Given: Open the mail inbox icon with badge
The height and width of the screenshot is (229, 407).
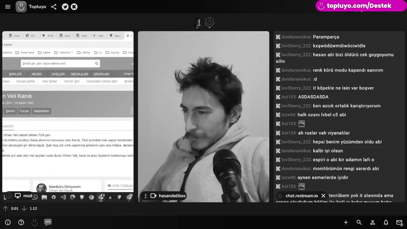Looking at the screenshot, I should 399,223.
